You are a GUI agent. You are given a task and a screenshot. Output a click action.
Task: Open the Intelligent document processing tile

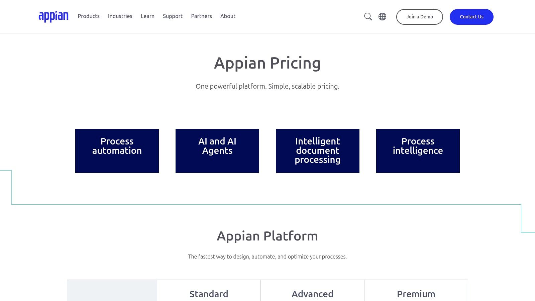(x=317, y=150)
